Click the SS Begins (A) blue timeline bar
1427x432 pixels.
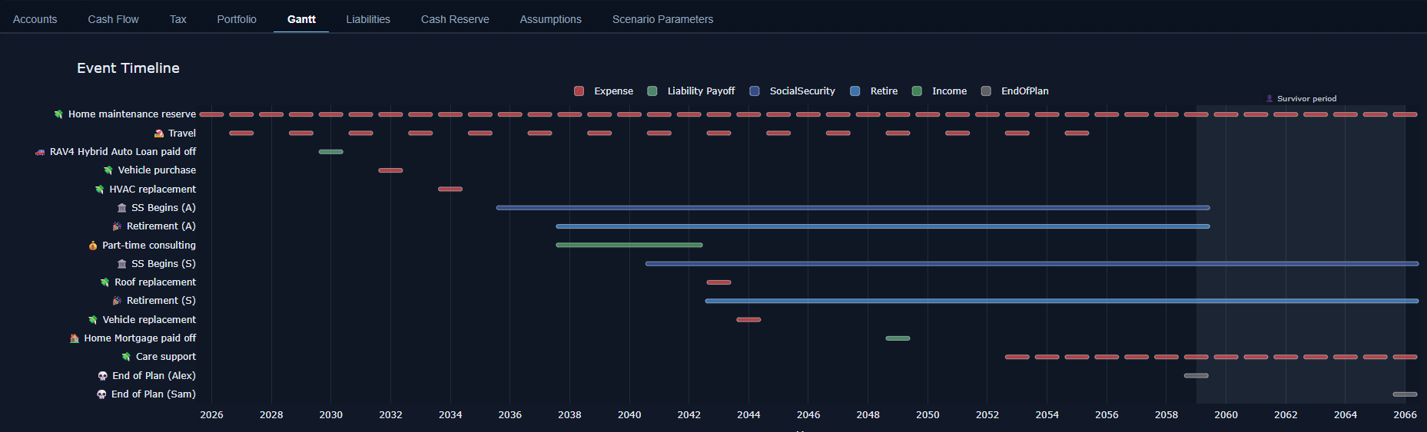(853, 208)
